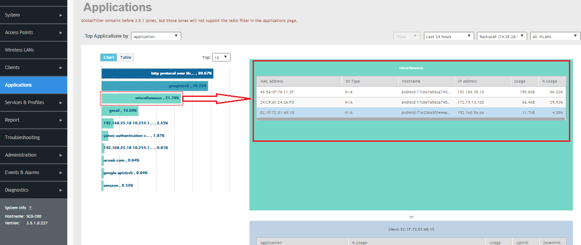Switch to Table view
This screenshot has height=245, width=581.
(x=126, y=57)
